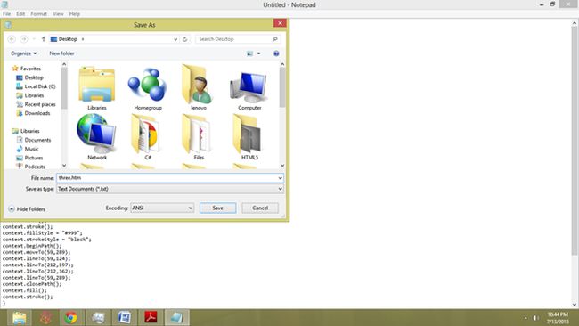Click the Forward navigation arrow
This screenshot has width=579, height=326.
point(24,39)
